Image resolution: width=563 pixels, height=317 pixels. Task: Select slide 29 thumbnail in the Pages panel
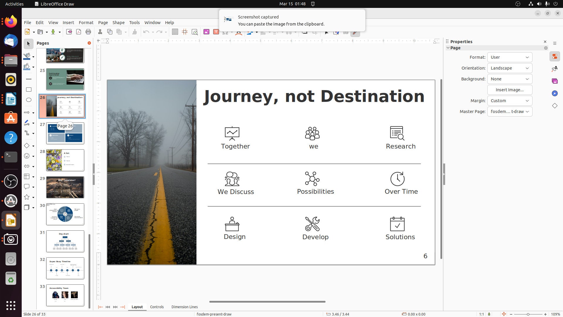(x=65, y=187)
